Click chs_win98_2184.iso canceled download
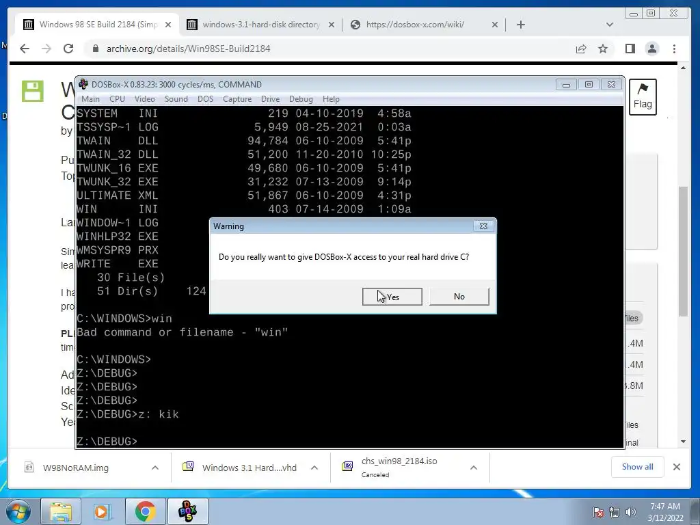700x525 pixels. point(399,468)
